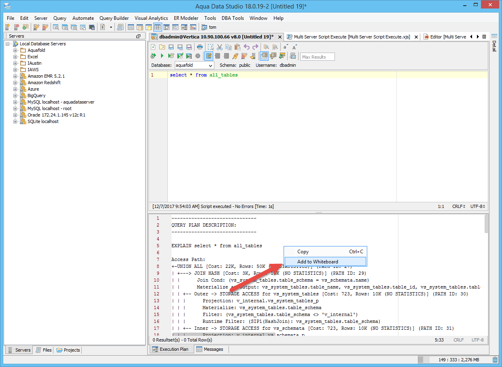Expand the Excel server folder
The height and width of the screenshot is (367, 502).
[15, 57]
